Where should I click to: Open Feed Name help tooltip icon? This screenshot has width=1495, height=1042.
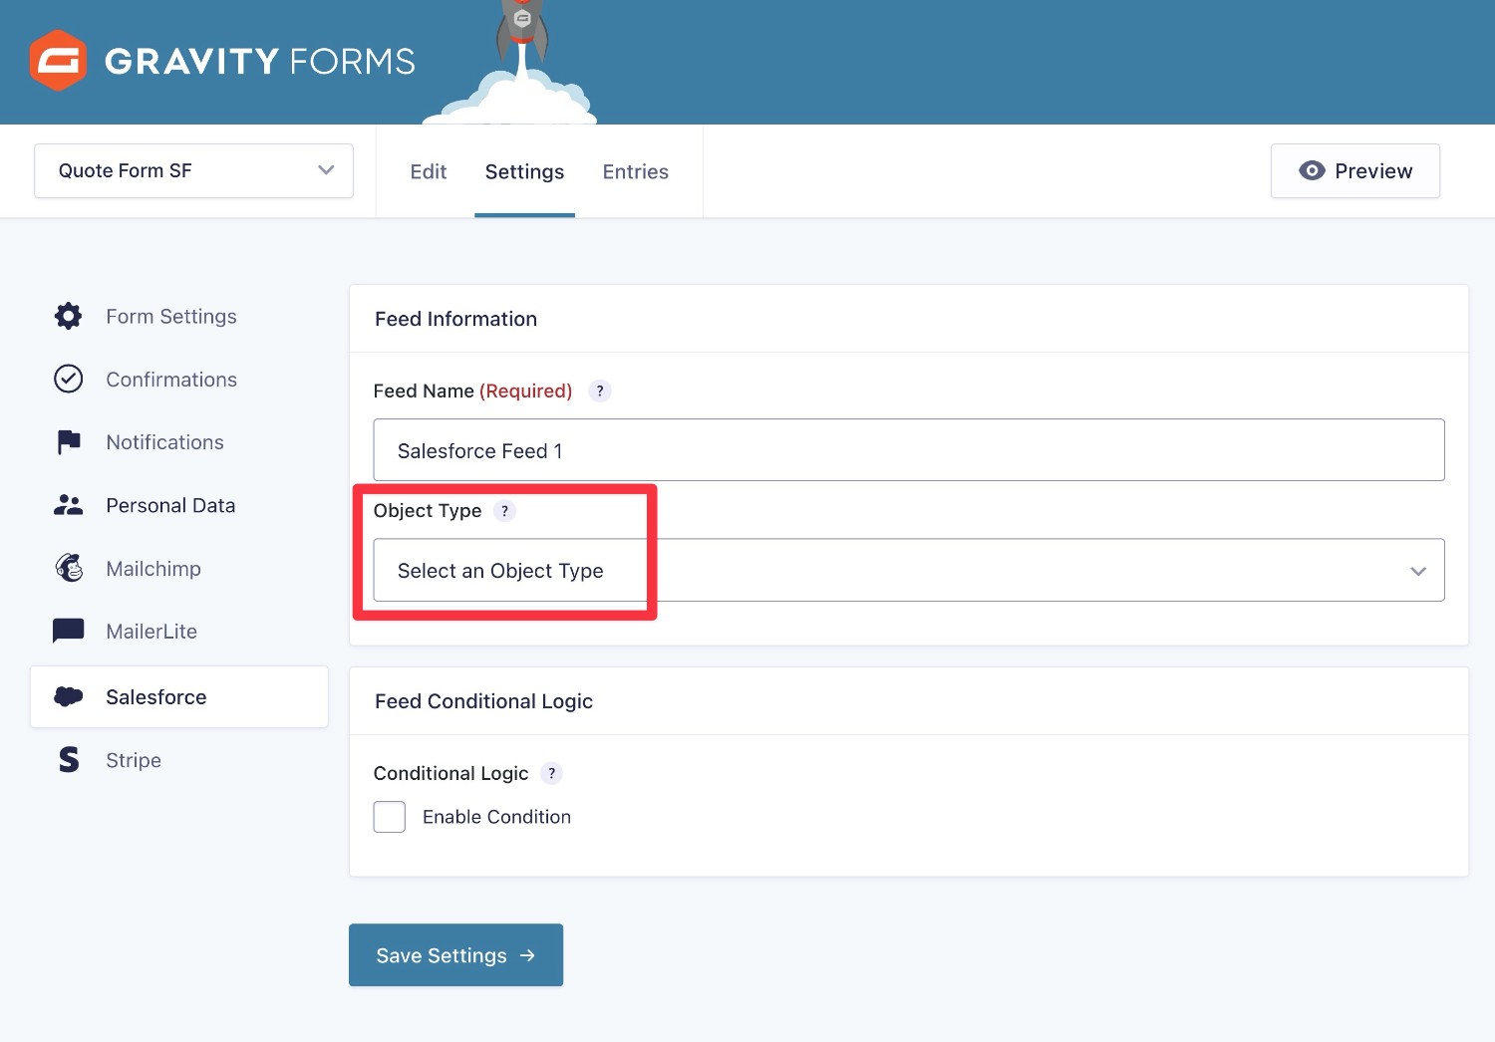[x=599, y=391]
